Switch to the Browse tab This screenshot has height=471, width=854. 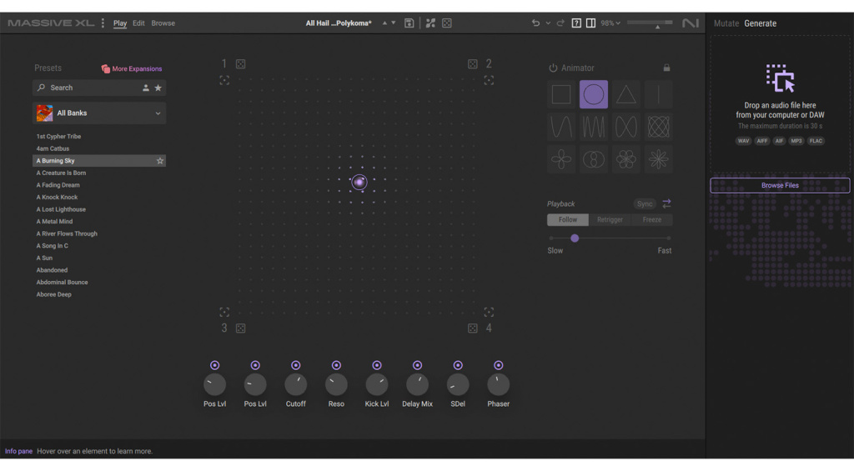(x=163, y=23)
